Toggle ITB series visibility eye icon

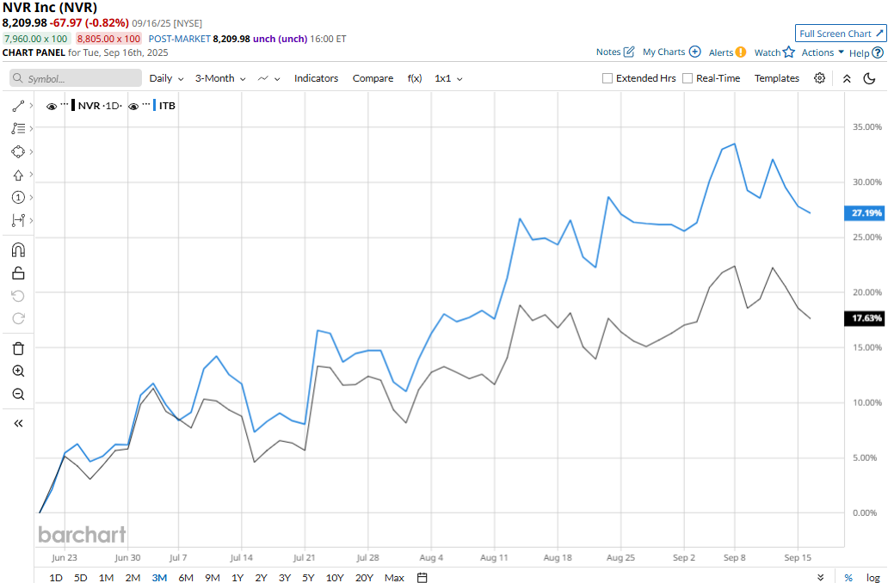[x=133, y=106]
